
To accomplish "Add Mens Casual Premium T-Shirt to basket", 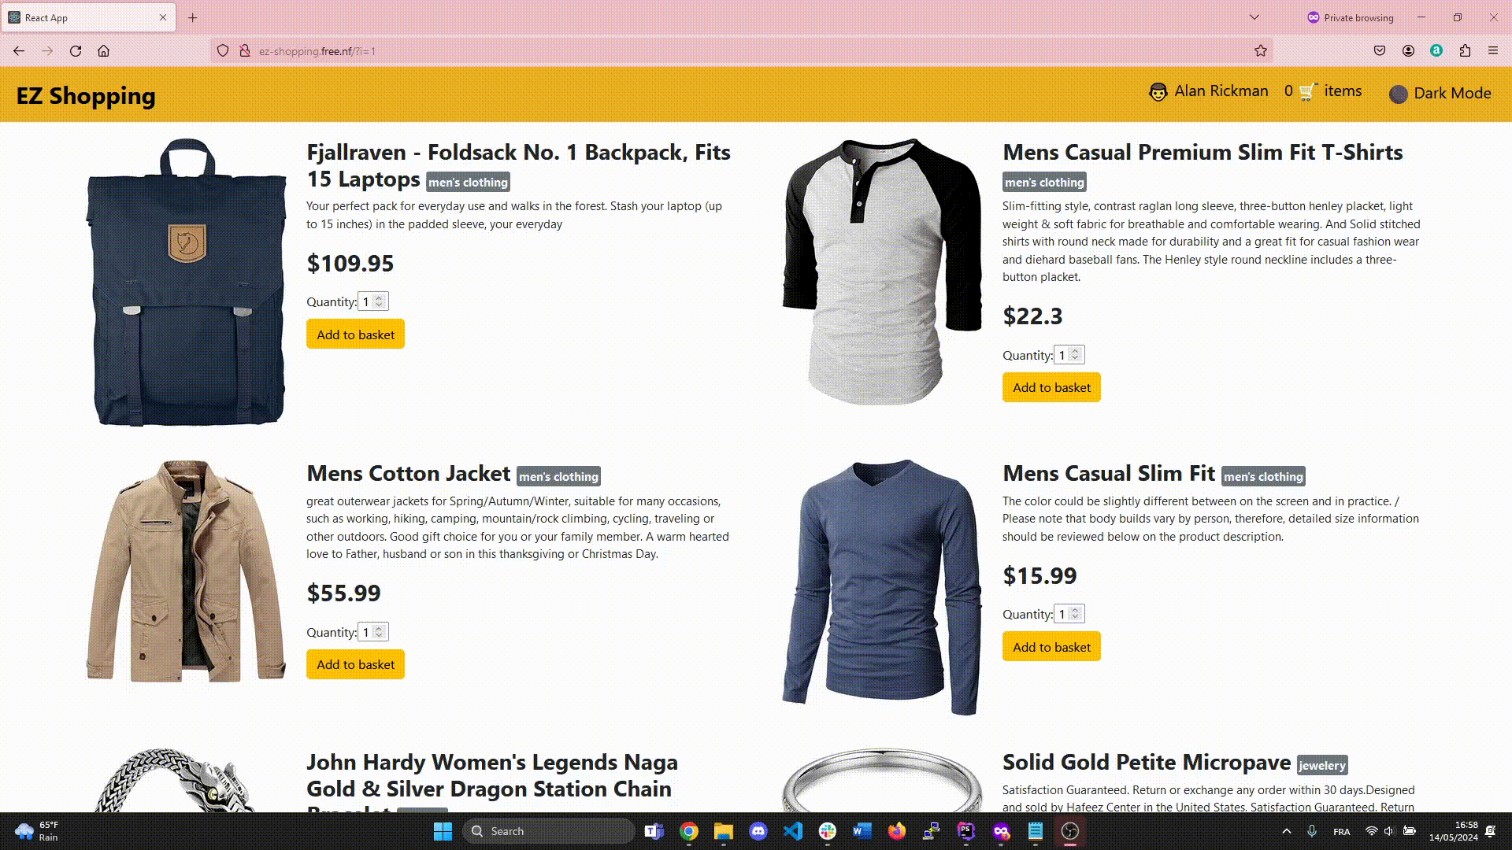I will (x=1051, y=387).
